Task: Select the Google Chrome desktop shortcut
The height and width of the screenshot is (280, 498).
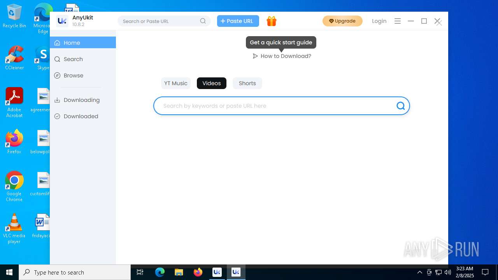Action: [x=14, y=187]
